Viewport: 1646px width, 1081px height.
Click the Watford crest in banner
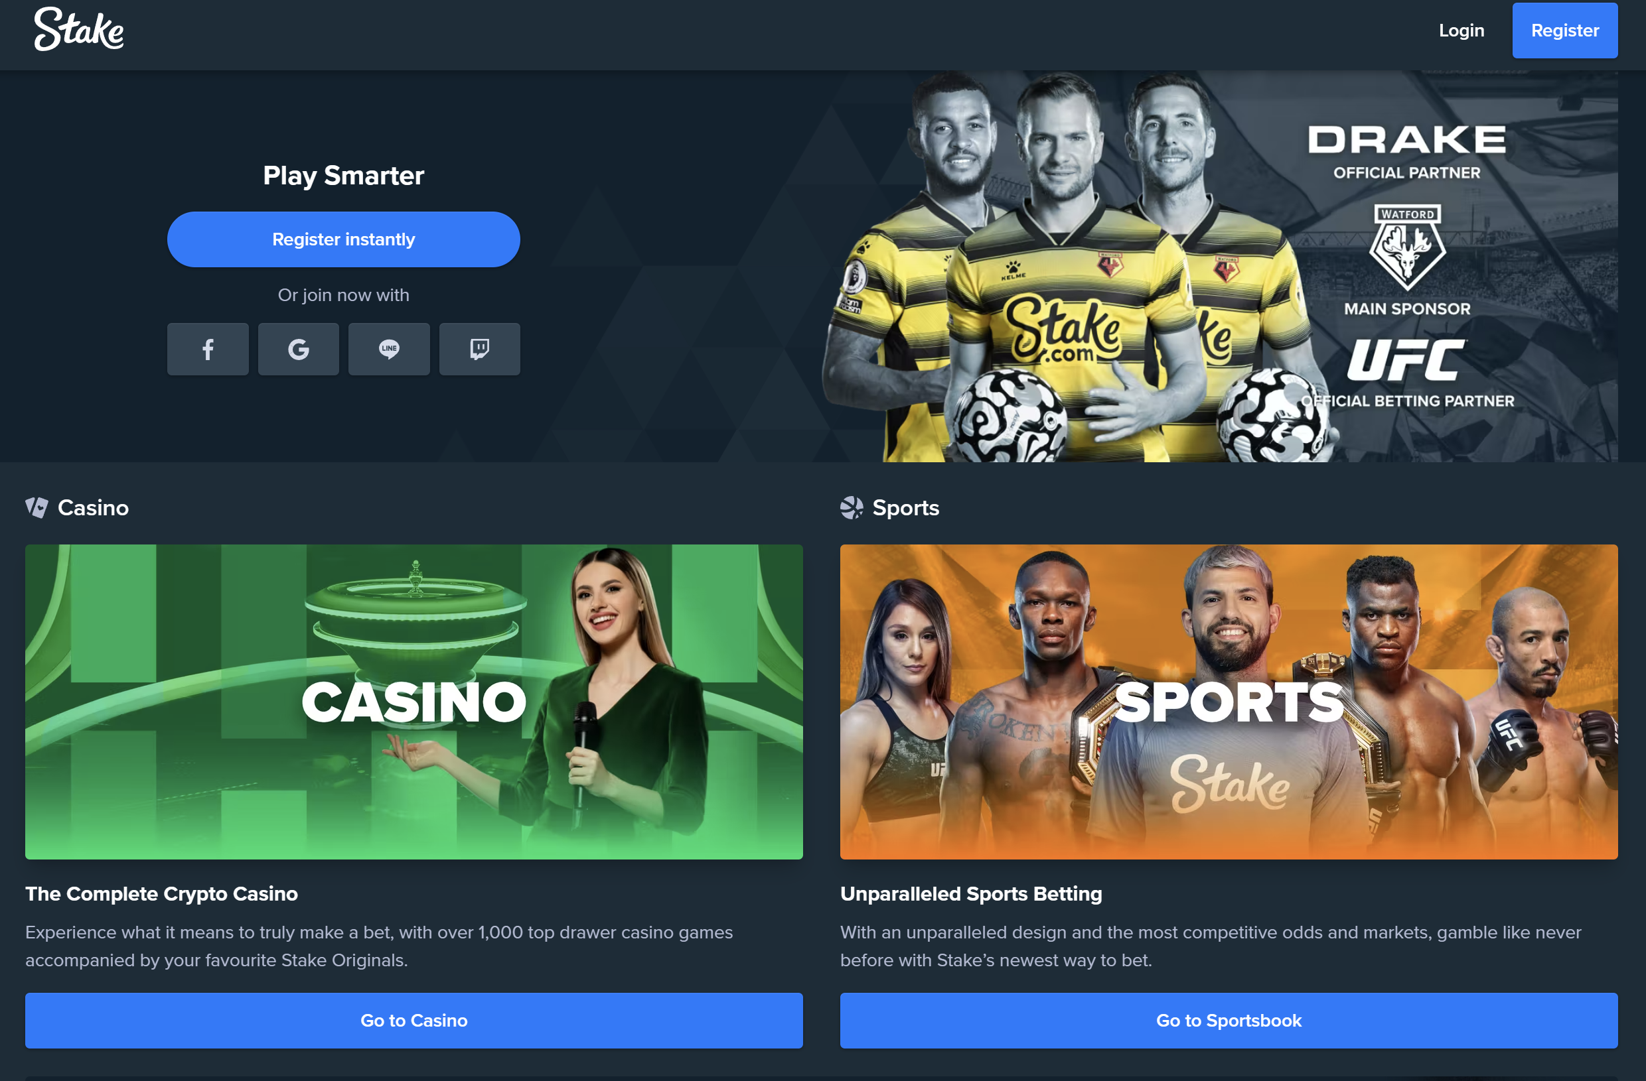(x=1406, y=247)
